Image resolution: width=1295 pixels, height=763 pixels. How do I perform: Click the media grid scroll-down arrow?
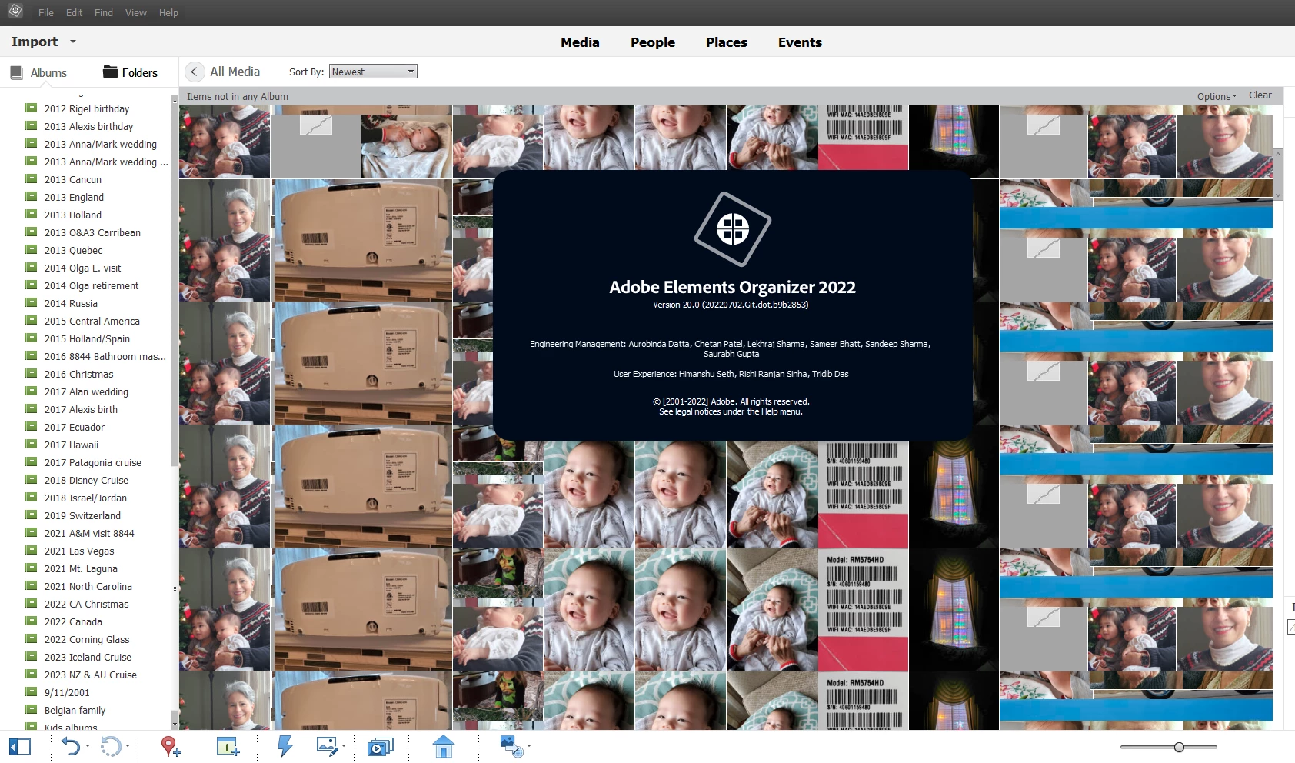pos(1278,195)
